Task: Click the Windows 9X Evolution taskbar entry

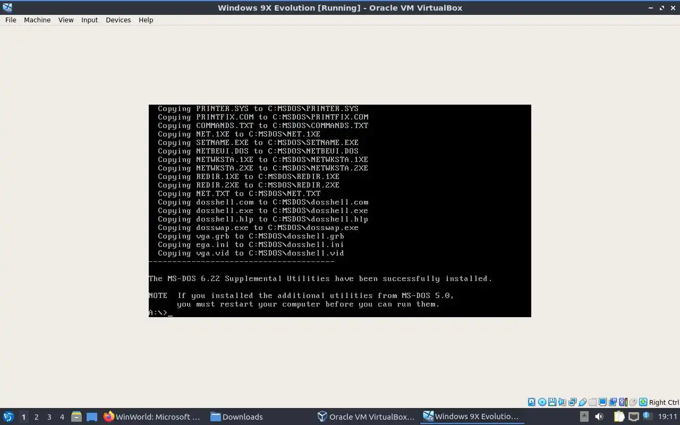Action: click(x=473, y=416)
